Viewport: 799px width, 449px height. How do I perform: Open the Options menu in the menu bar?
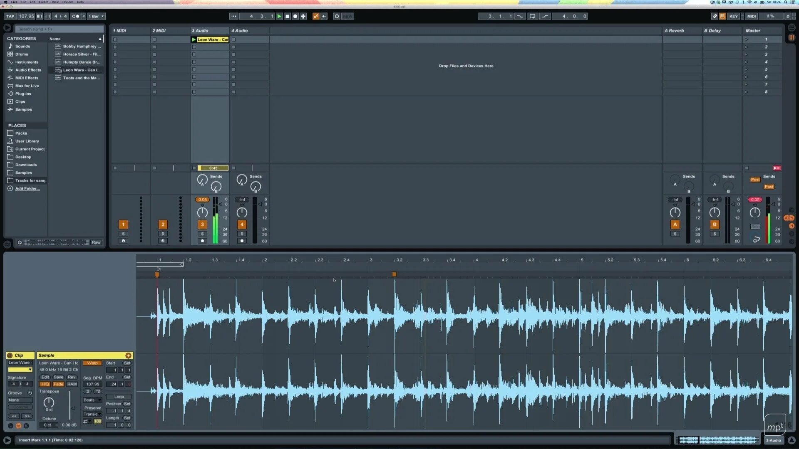click(x=67, y=2)
